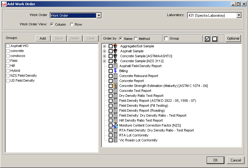Open the Laboratory dropdown list
248x168 pixels.
(238, 15)
